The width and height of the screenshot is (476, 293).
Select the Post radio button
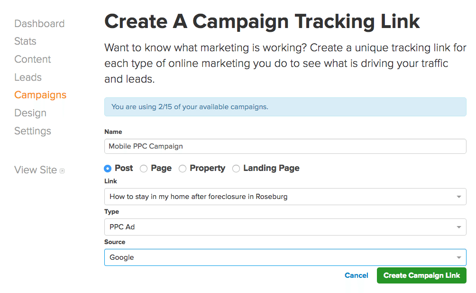tap(108, 169)
